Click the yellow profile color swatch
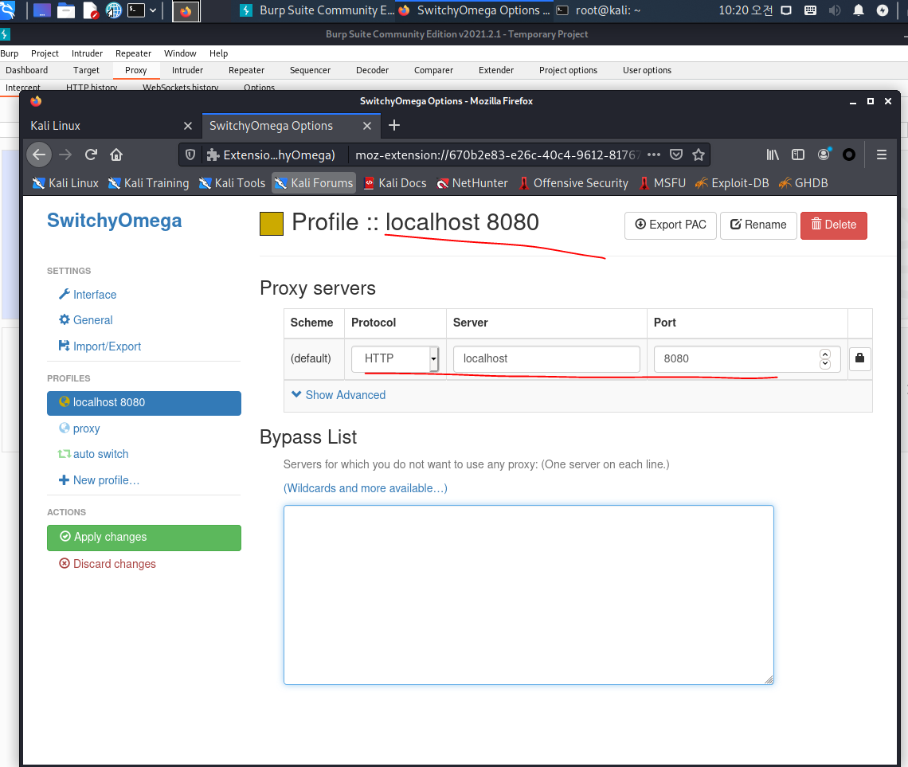 click(x=272, y=224)
